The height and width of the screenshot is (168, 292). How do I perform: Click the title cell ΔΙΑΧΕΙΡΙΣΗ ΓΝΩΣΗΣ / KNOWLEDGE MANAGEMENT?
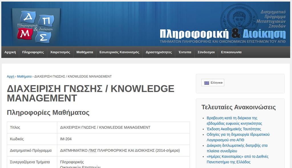[123, 128]
